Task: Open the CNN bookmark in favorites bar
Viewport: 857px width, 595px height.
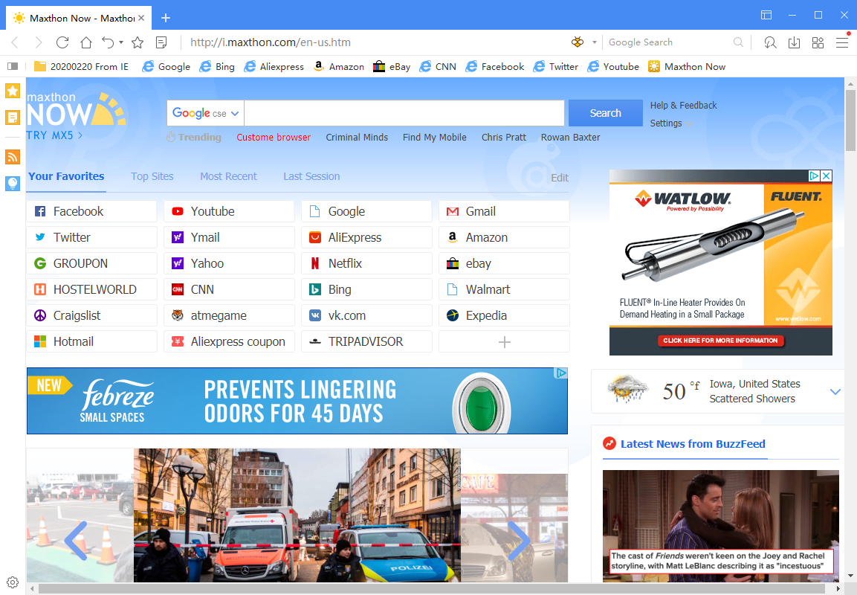Action: point(438,66)
